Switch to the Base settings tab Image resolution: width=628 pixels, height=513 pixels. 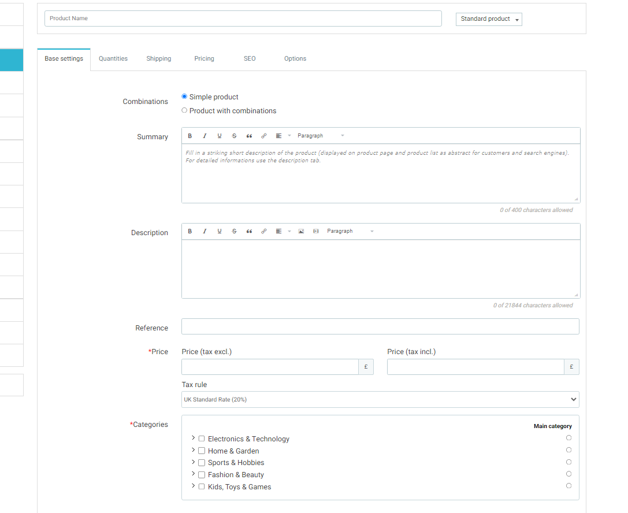tap(64, 59)
